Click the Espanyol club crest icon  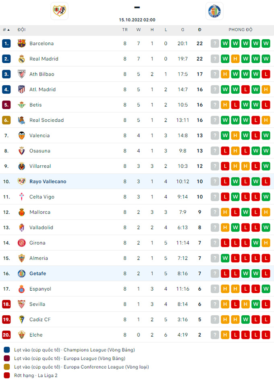(x=22, y=289)
